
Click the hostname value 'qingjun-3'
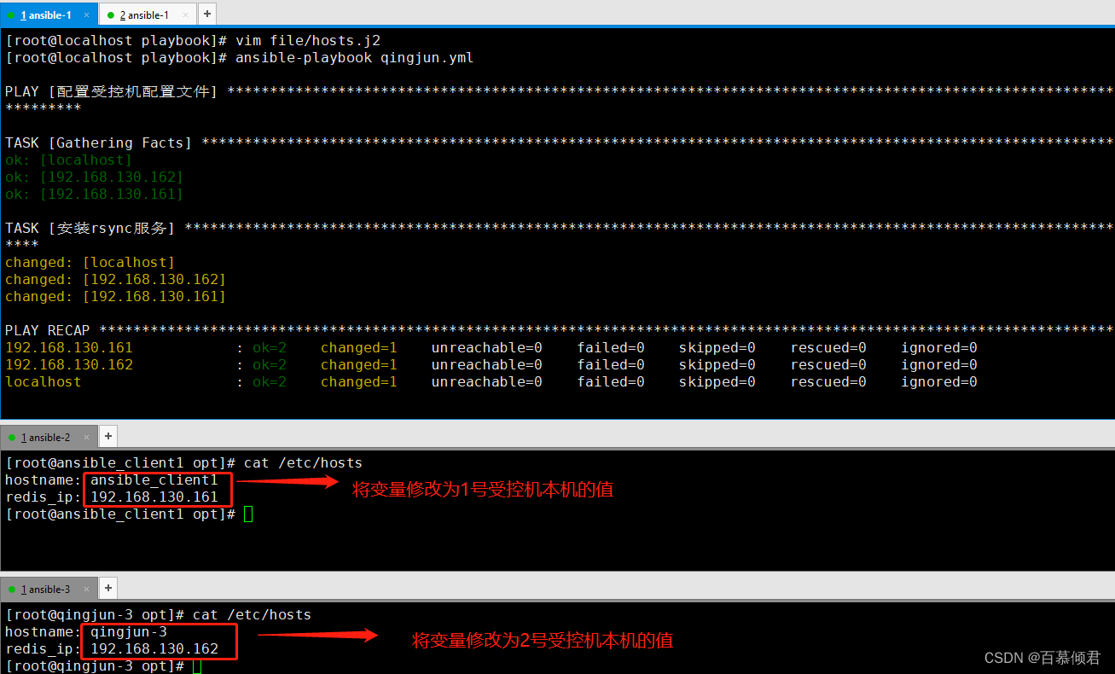(129, 632)
